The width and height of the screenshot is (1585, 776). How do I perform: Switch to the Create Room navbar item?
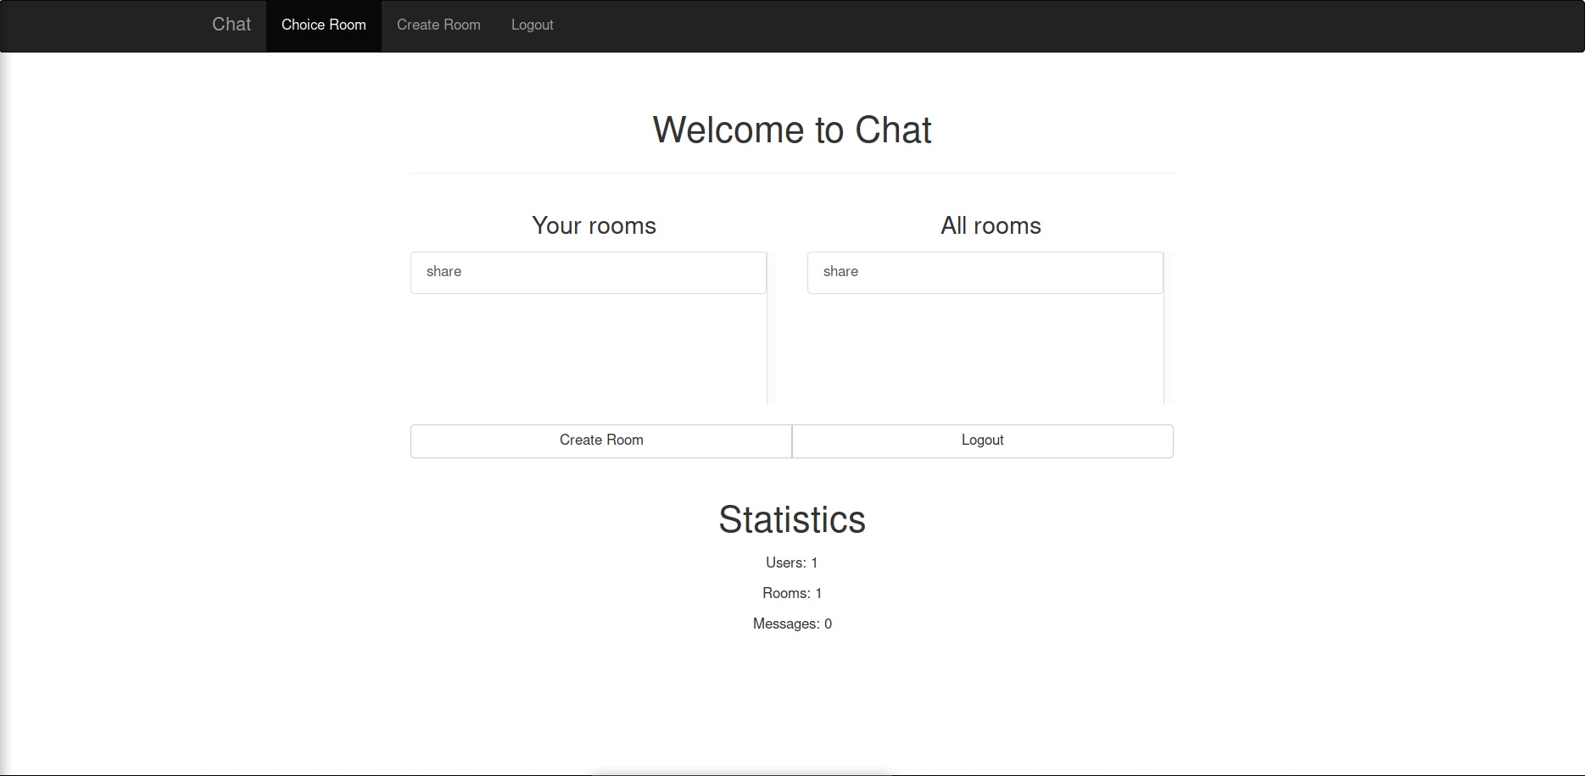438,25
